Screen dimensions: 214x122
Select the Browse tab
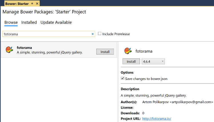[x=11, y=22]
